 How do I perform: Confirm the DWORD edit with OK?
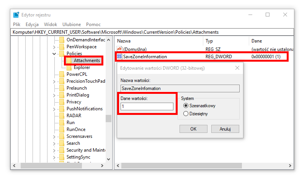click(x=193, y=129)
